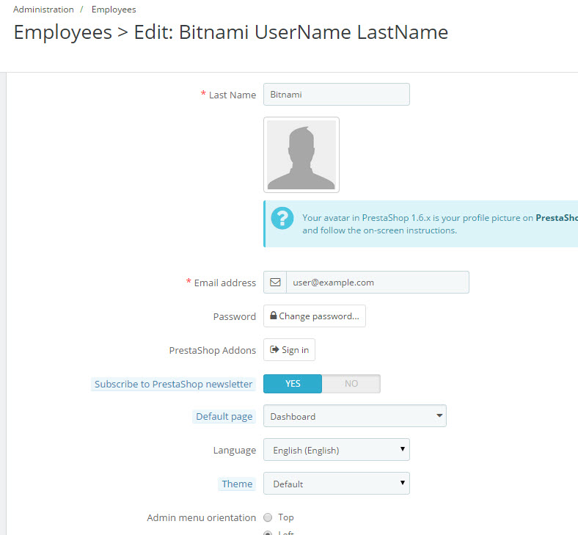This screenshot has width=578, height=535.
Task: Open the Language dropdown
Action: click(336, 450)
